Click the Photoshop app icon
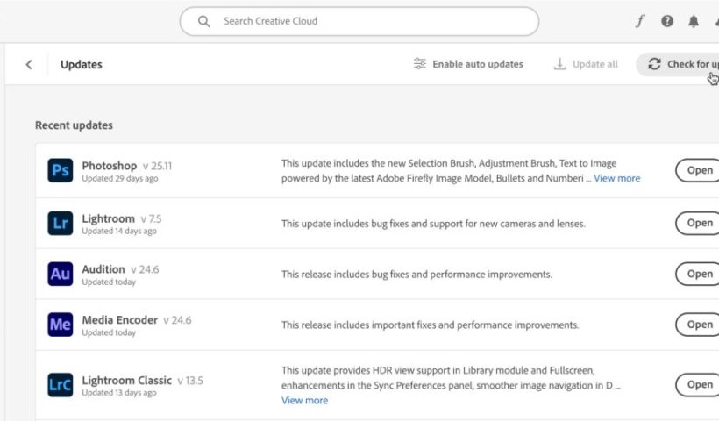Screen dimensions: 719x421 [x=61, y=171]
